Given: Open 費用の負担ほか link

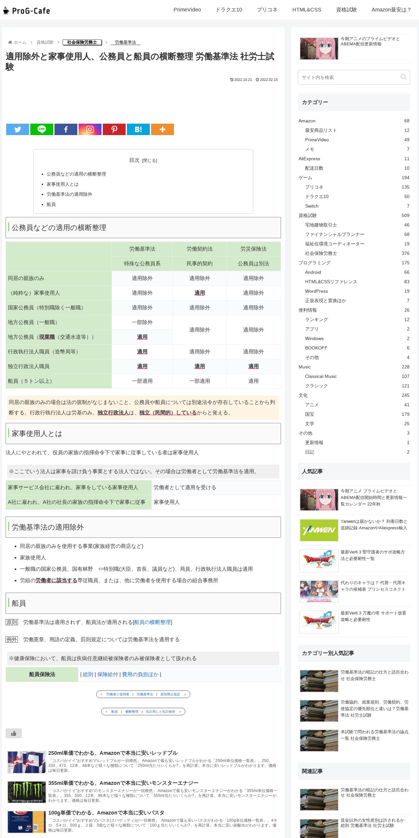Looking at the screenshot, I should pyautogui.click(x=140, y=675).
